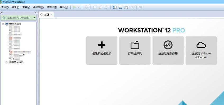Open the 帮助(H) menu
The height and width of the screenshot is (105, 224).
(64, 7)
